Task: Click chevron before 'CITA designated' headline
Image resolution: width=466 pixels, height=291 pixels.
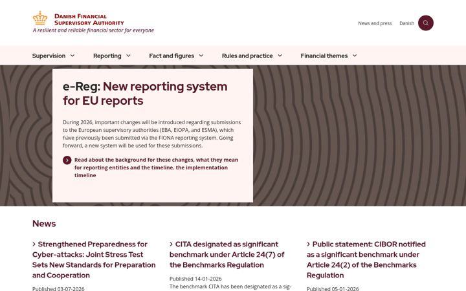Action: [x=171, y=244]
